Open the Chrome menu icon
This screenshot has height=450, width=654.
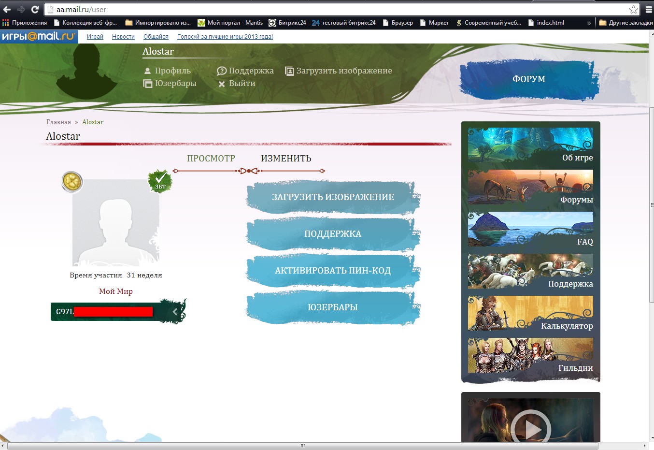coord(649,9)
